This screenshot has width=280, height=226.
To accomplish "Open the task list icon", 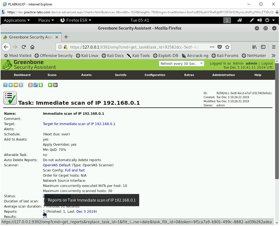I will coord(21,85).
